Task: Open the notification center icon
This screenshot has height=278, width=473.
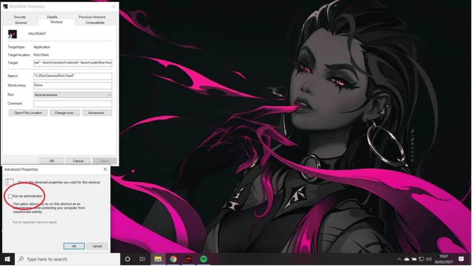Action: 461,259
